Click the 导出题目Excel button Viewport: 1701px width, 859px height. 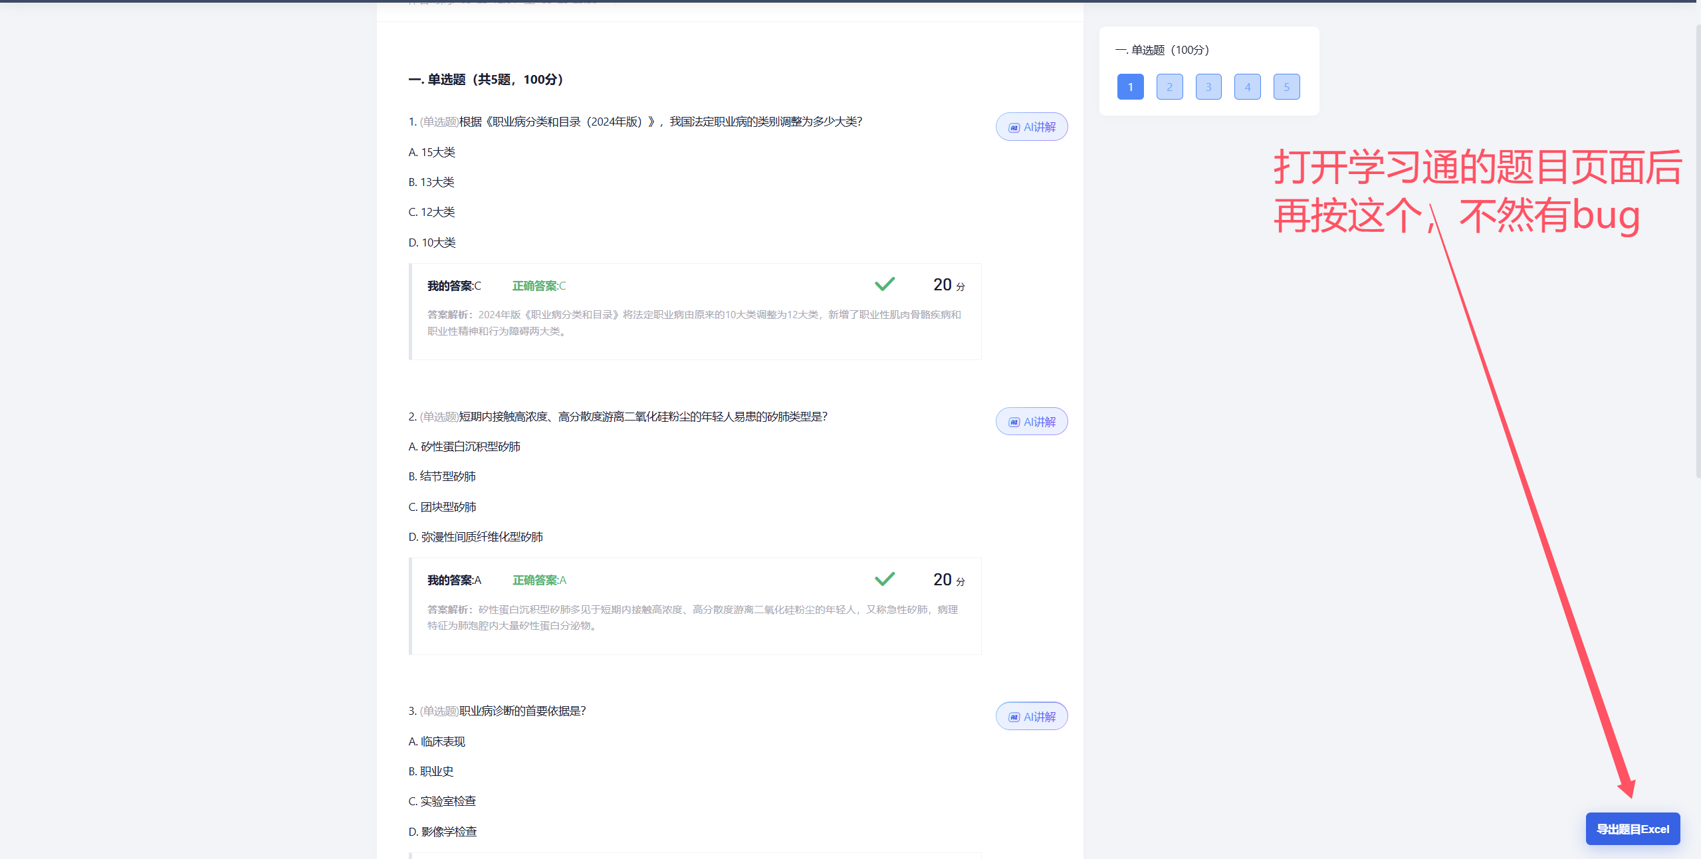pyautogui.click(x=1633, y=829)
